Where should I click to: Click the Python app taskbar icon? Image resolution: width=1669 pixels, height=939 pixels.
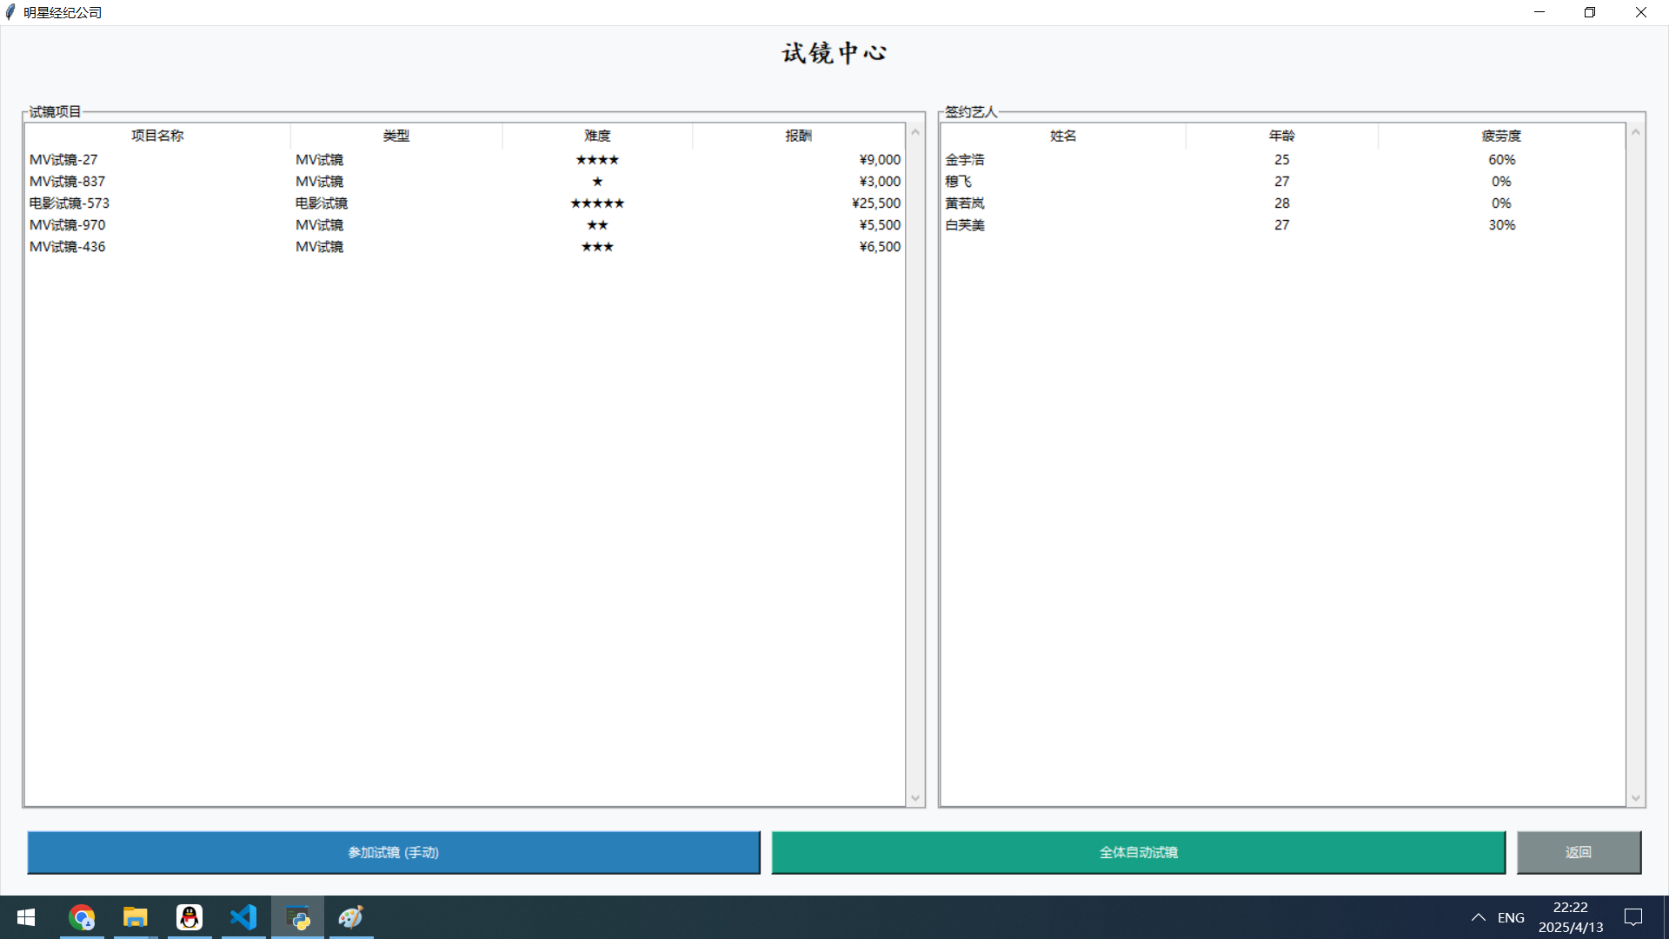tap(297, 917)
